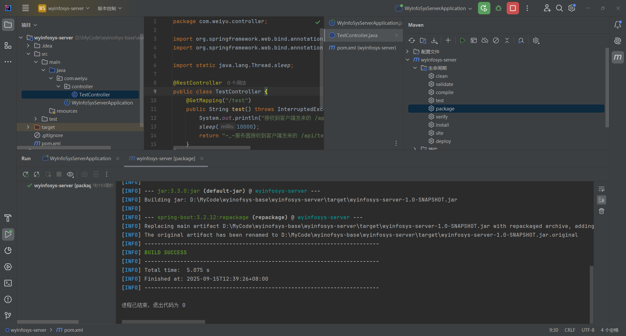Open Maven settings gear icon
Screen dimensions: 626x336
point(536,40)
